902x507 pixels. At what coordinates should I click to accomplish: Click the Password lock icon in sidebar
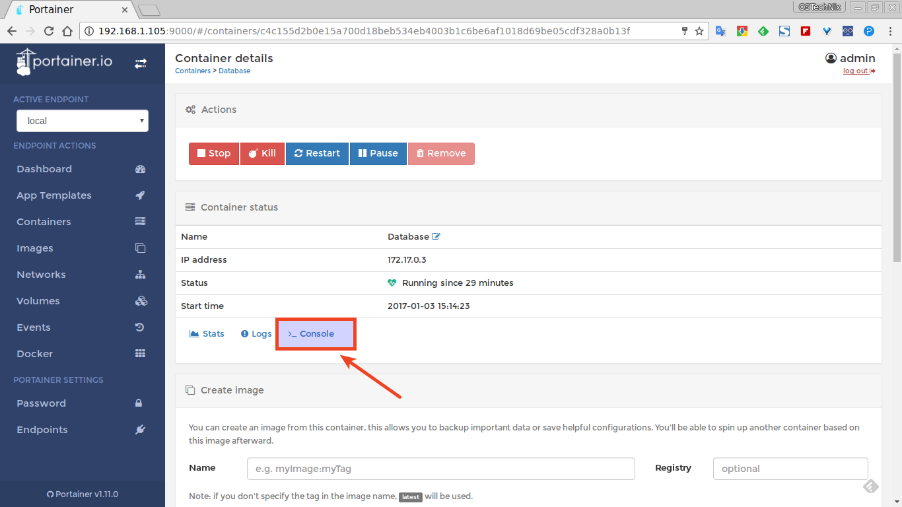(x=139, y=403)
